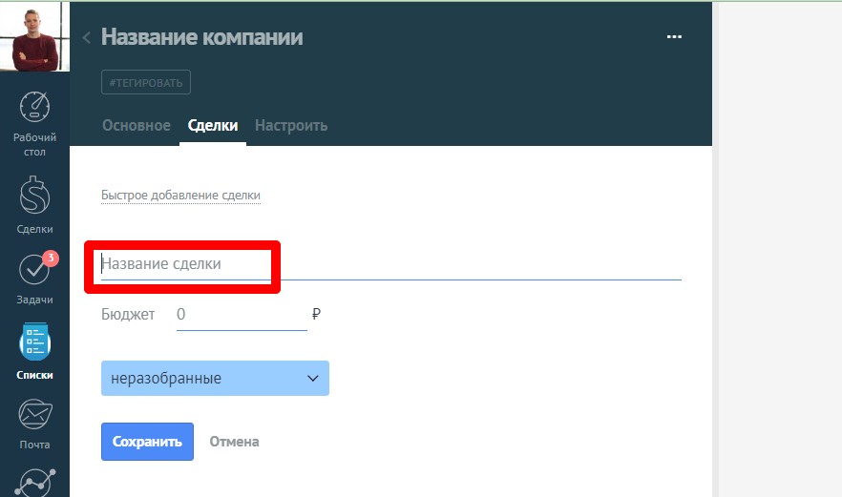Viewport: 842px width, 497px height.
Task: Click the back arrow beside Название компании
Action: point(87,37)
